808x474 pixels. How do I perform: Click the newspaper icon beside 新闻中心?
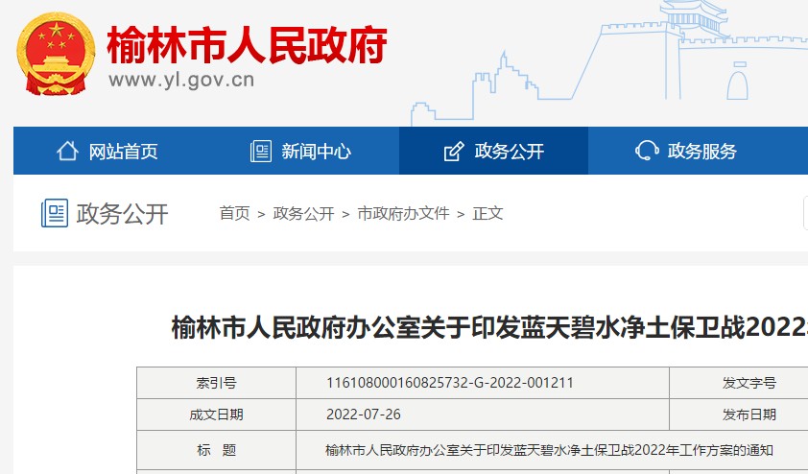[261, 151]
